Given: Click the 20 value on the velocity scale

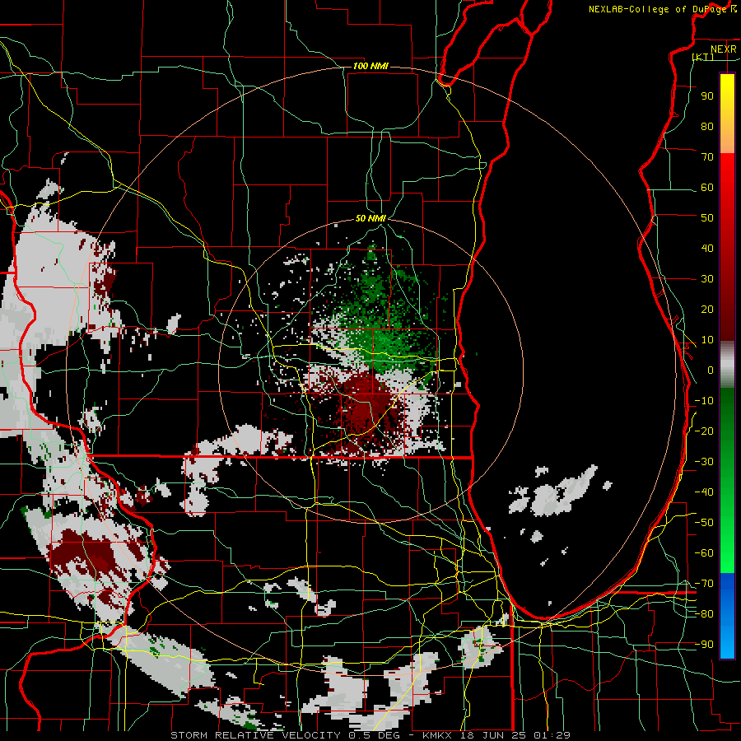Looking at the screenshot, I should pos(707,310).
